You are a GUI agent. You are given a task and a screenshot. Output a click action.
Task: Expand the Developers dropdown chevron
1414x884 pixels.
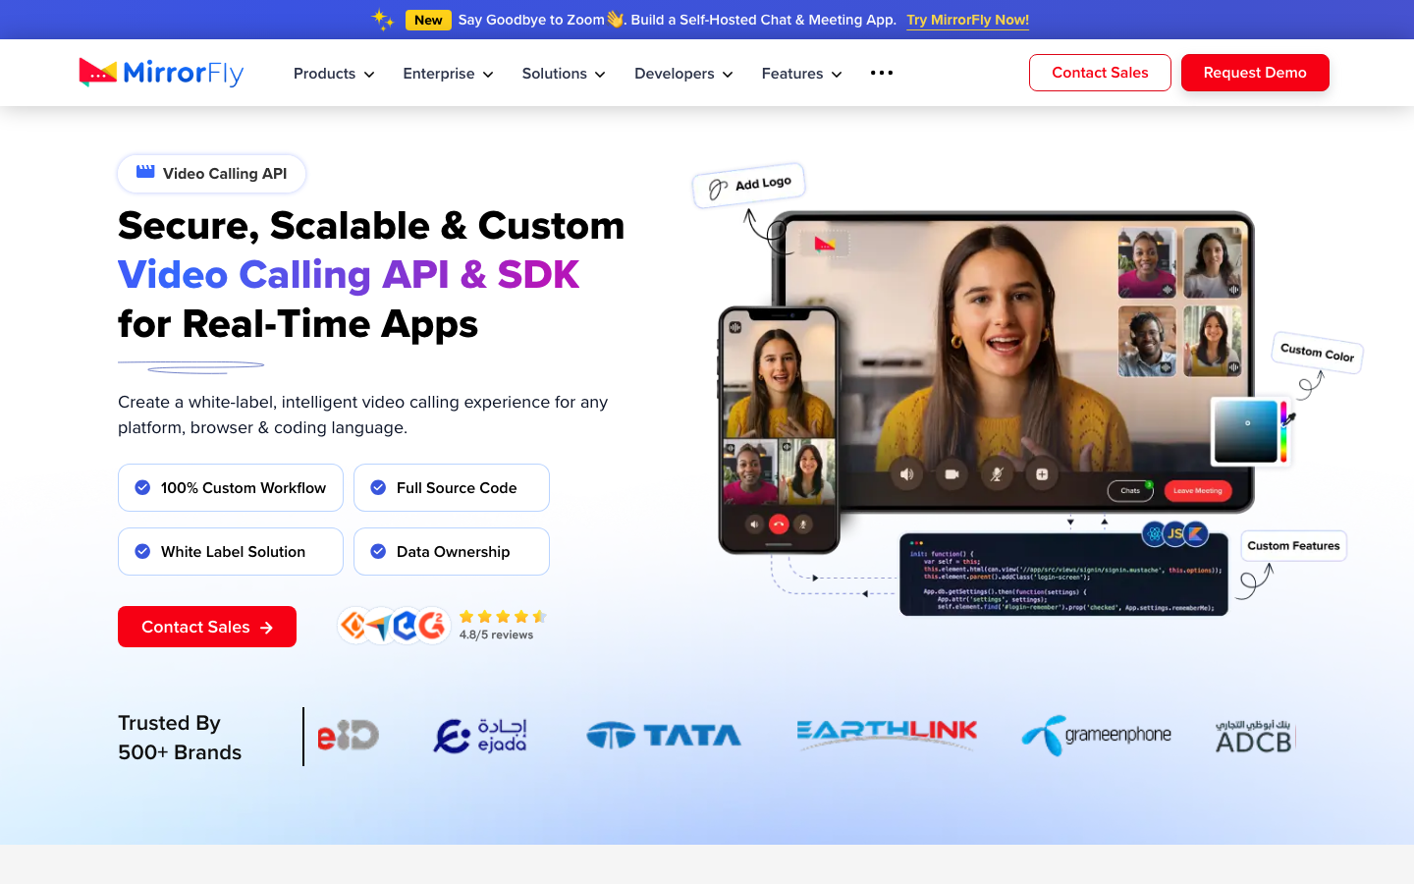pyautogui.click(x=728, y=75)
